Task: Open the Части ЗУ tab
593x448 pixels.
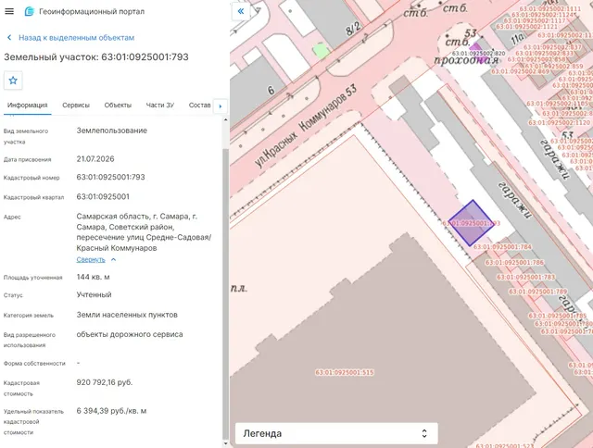Action: tap(160, 105)
